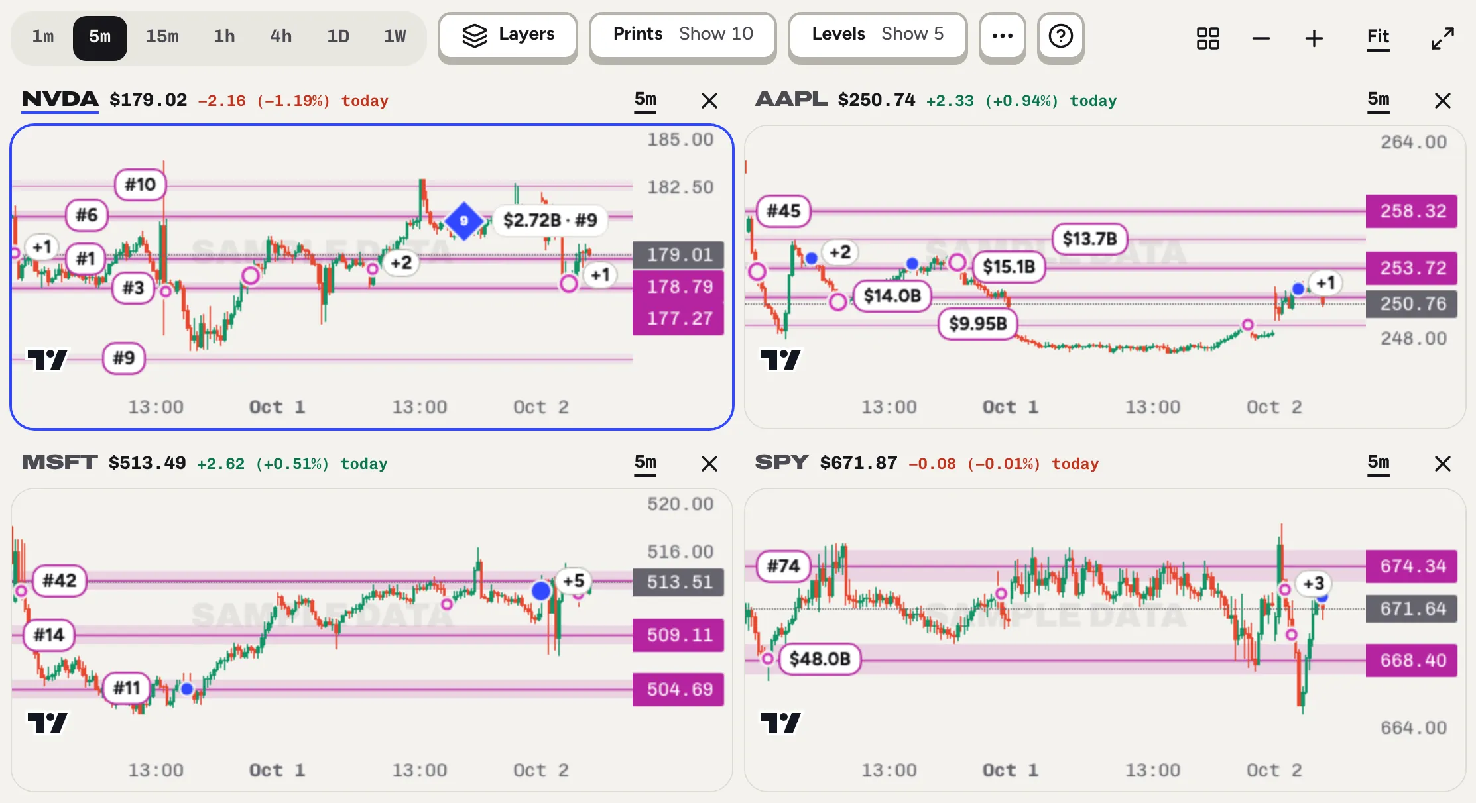Click the #42 level label on MSFT
The height and width of the screenshot is (803, 1476).
[60, 581]
